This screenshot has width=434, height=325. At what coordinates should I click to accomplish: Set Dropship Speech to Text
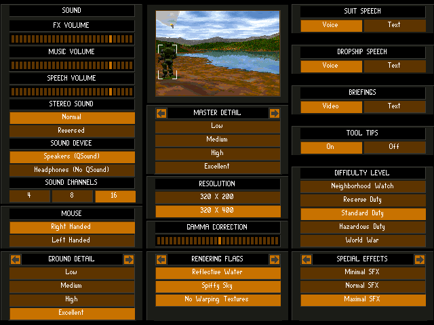click(x=395, y=66)
